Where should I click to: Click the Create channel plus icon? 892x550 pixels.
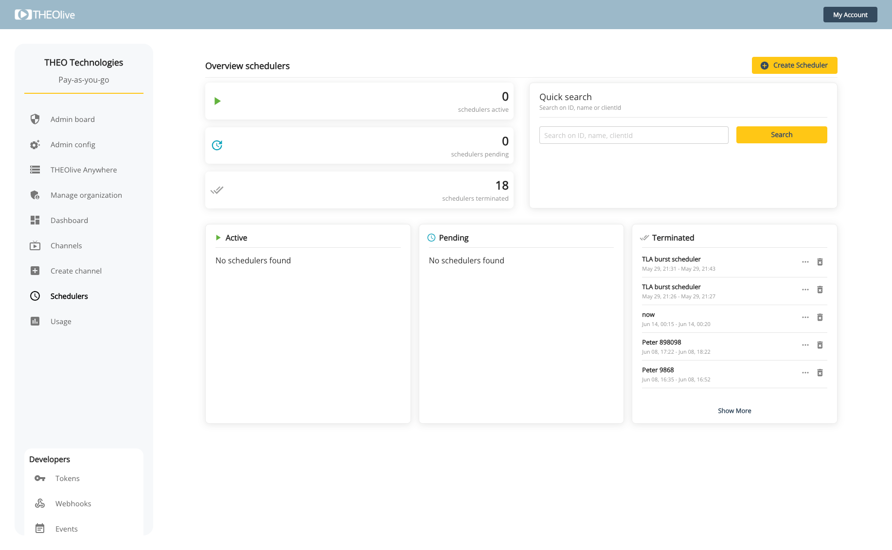coord(35,271)
